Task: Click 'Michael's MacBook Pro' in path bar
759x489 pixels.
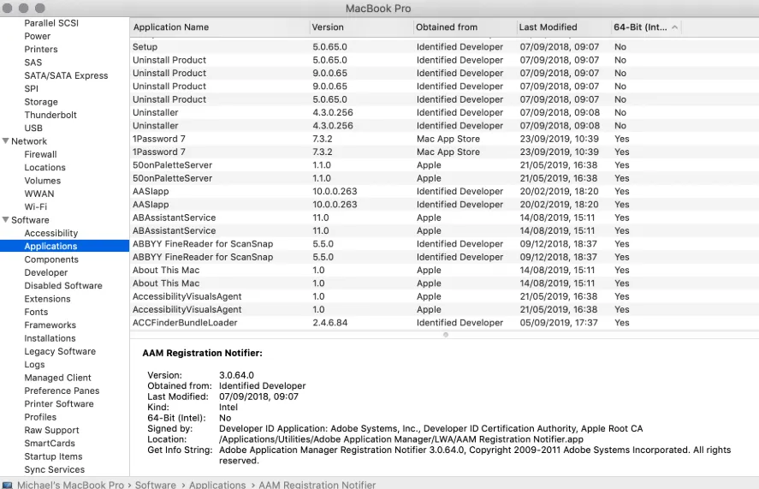Action: pos(70,485)
